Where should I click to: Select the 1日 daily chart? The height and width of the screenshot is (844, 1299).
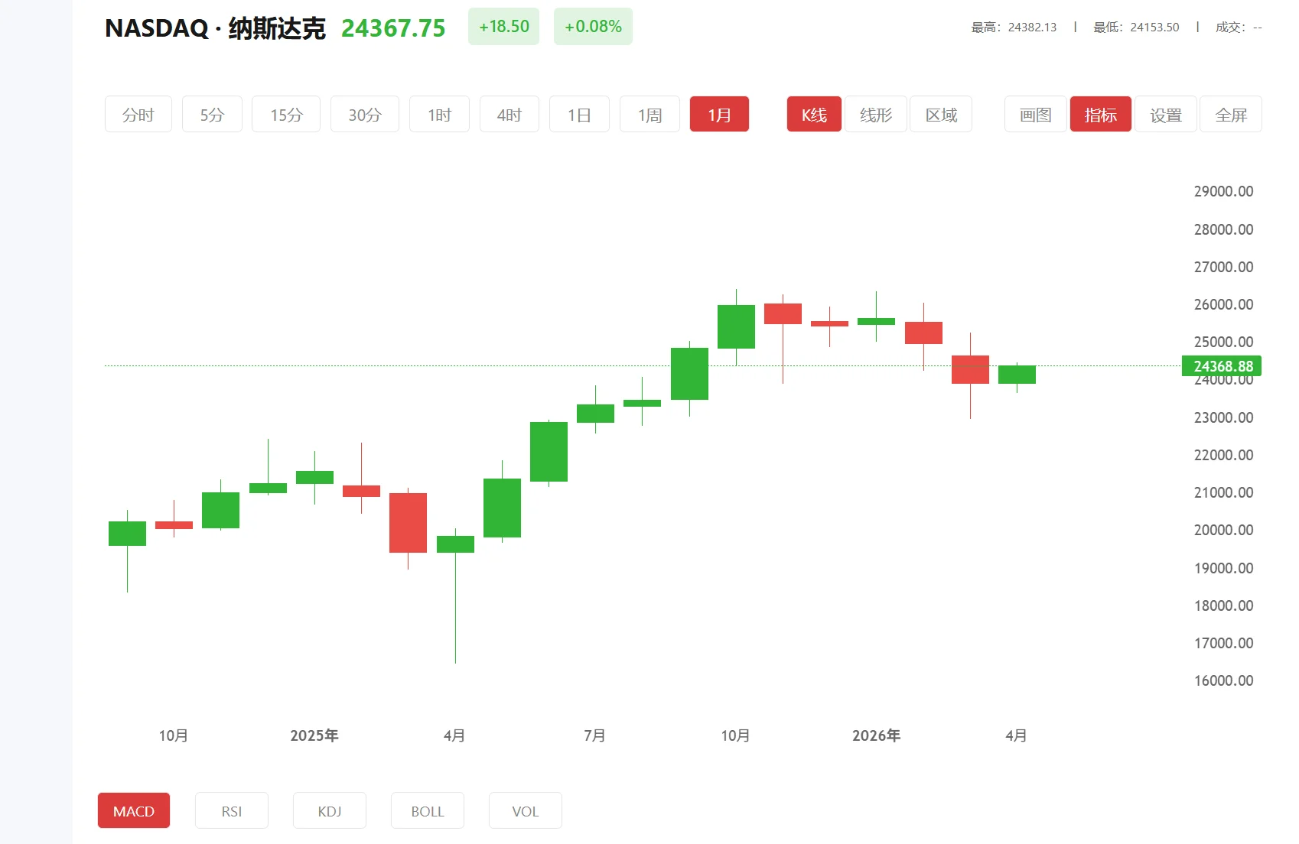pyautogui.click(x=579, y=115)
